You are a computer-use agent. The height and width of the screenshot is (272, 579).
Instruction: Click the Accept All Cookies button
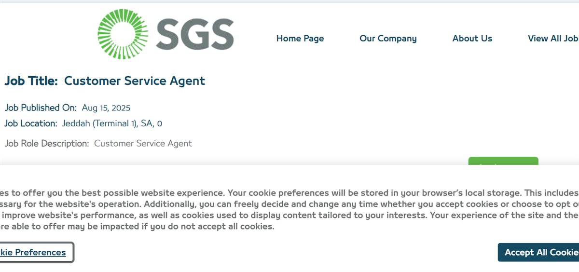[x=538, y=252]
